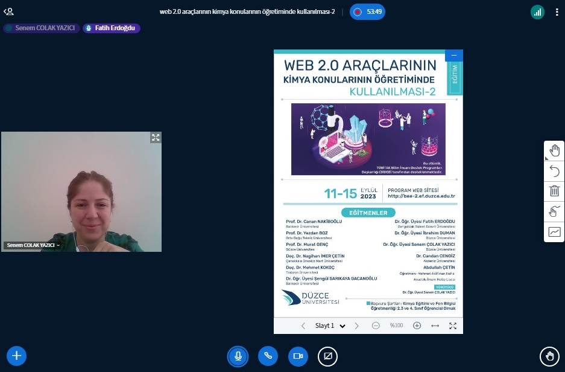Disable your webcam
The width and height of the screenshot is (565, 372).
298,356
